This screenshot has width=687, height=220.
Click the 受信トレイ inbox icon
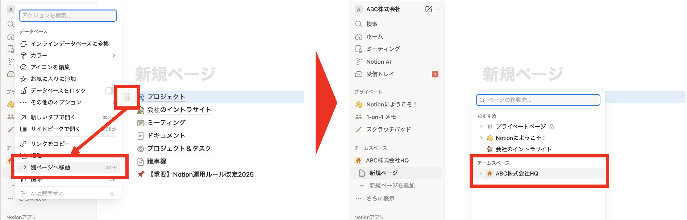tap(359, 74)
